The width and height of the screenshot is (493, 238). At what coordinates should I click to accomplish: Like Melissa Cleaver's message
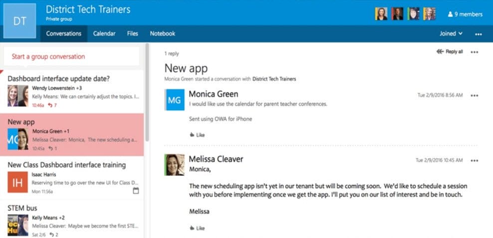tap(198, 228)
